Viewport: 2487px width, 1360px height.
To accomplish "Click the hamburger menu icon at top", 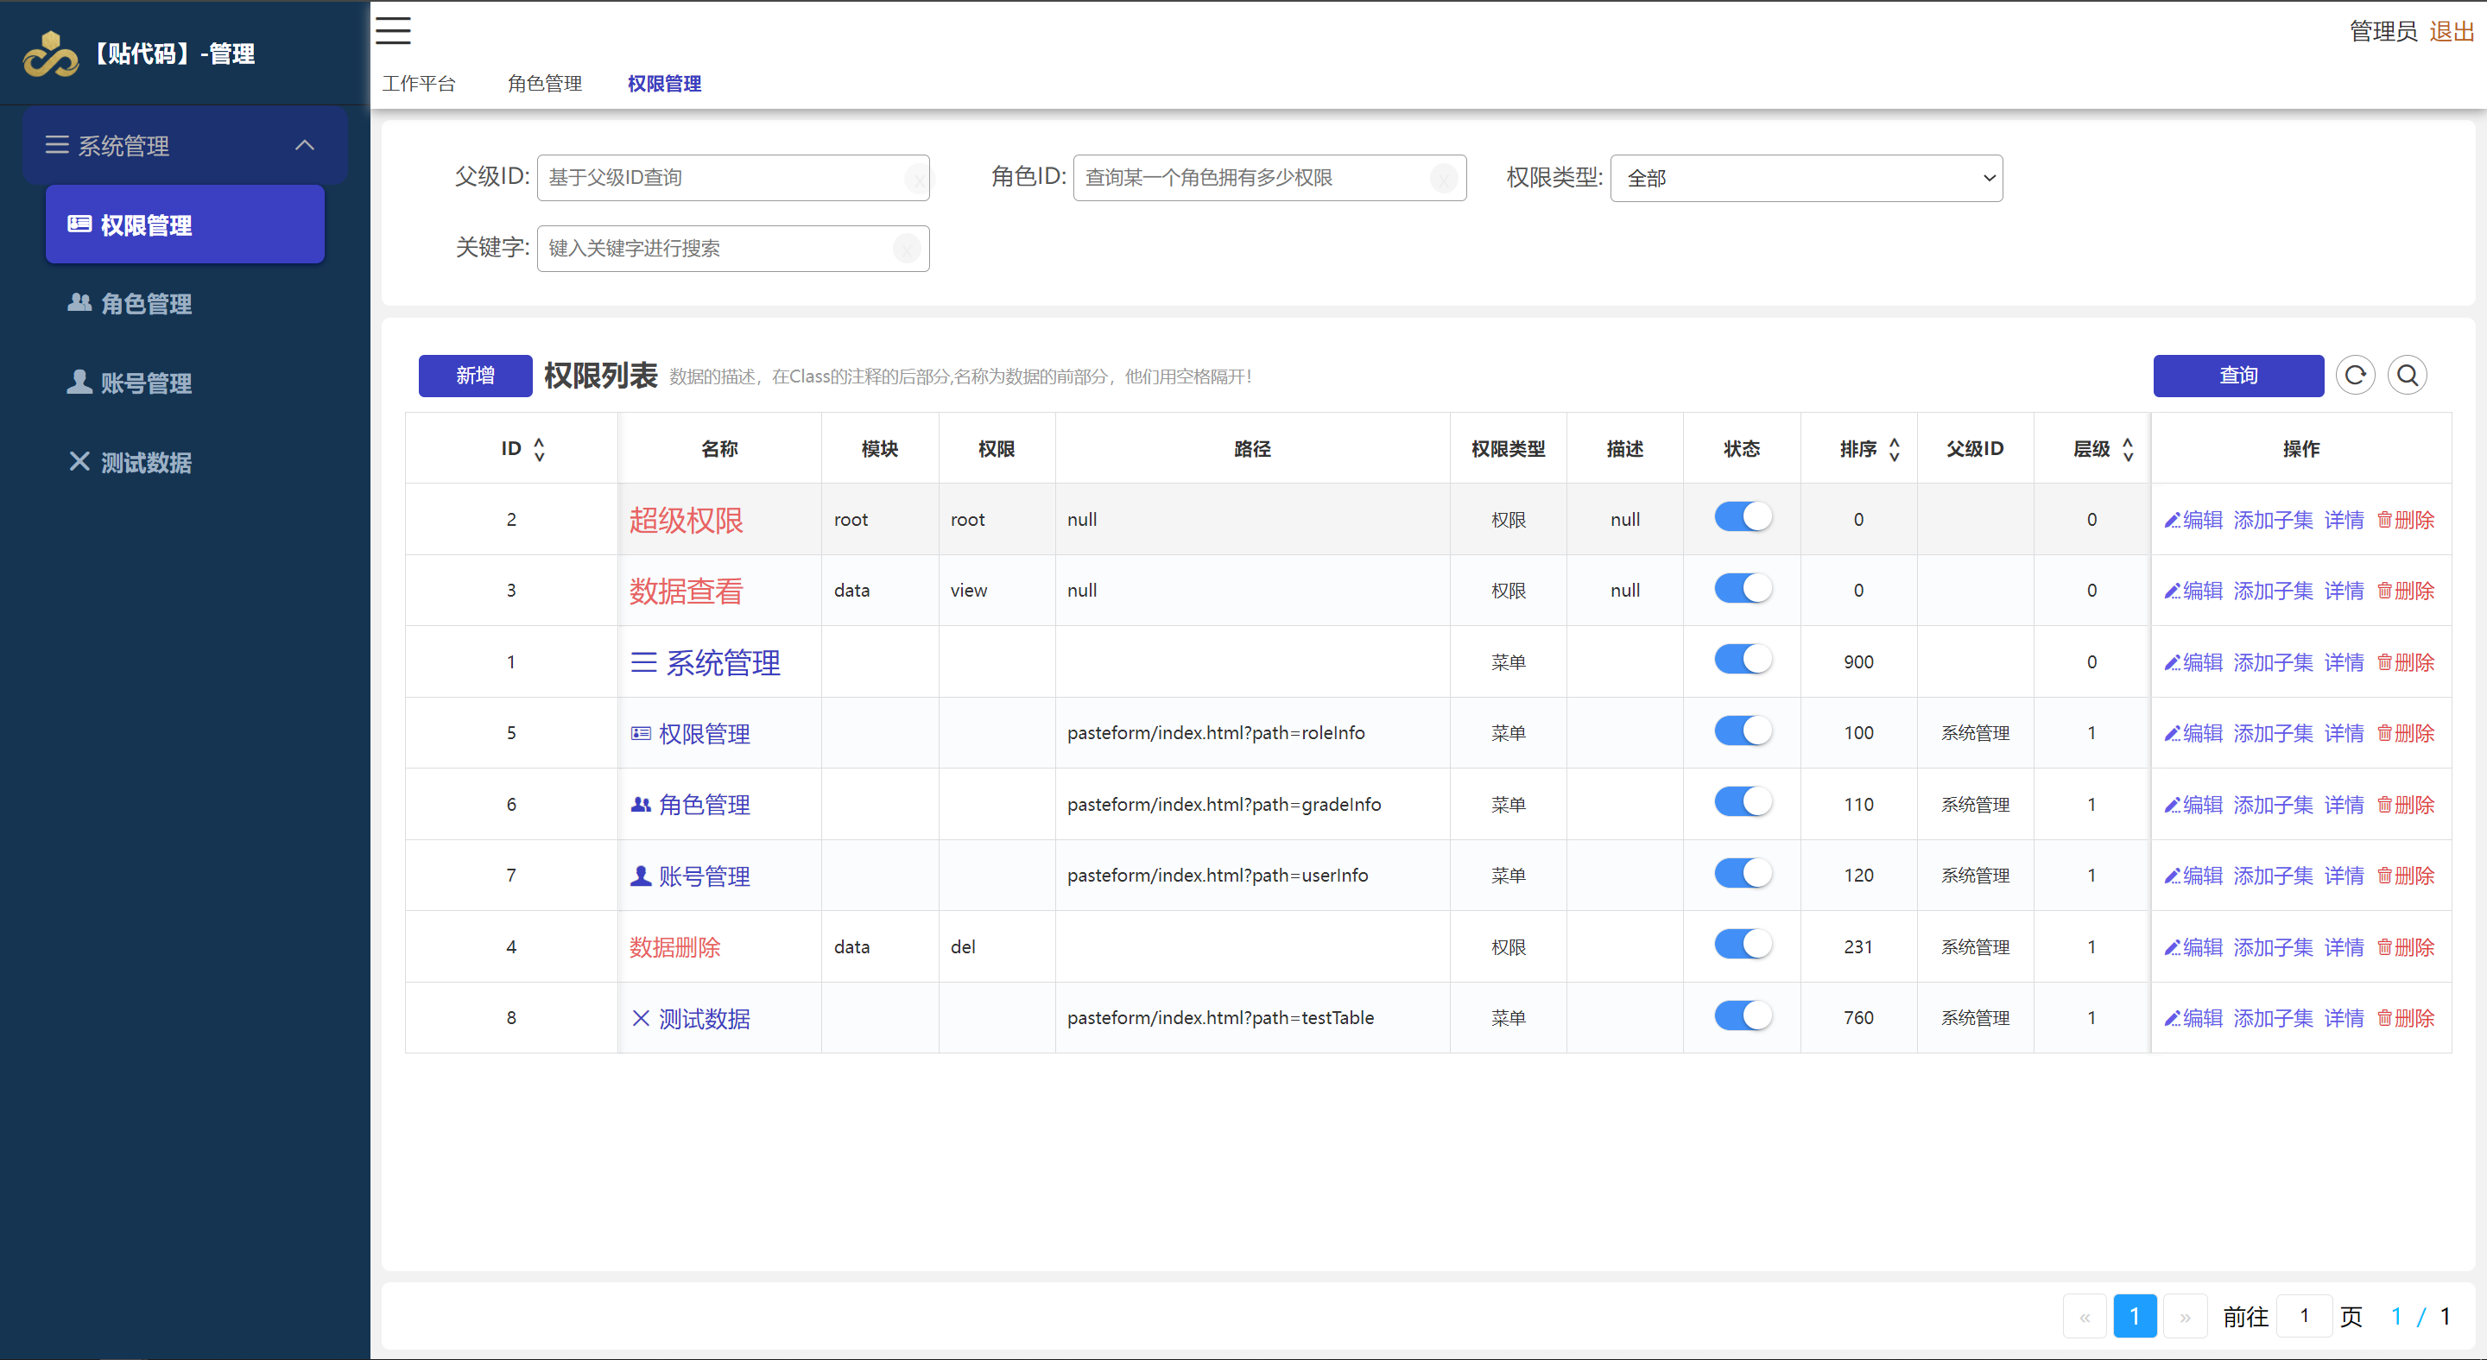I will point(393,30).
